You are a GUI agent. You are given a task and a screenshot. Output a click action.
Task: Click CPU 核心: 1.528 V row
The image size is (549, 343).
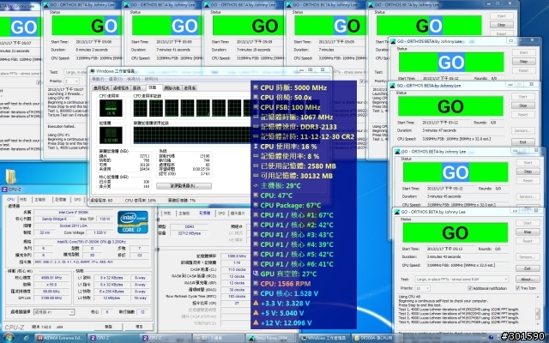[289, 293]
